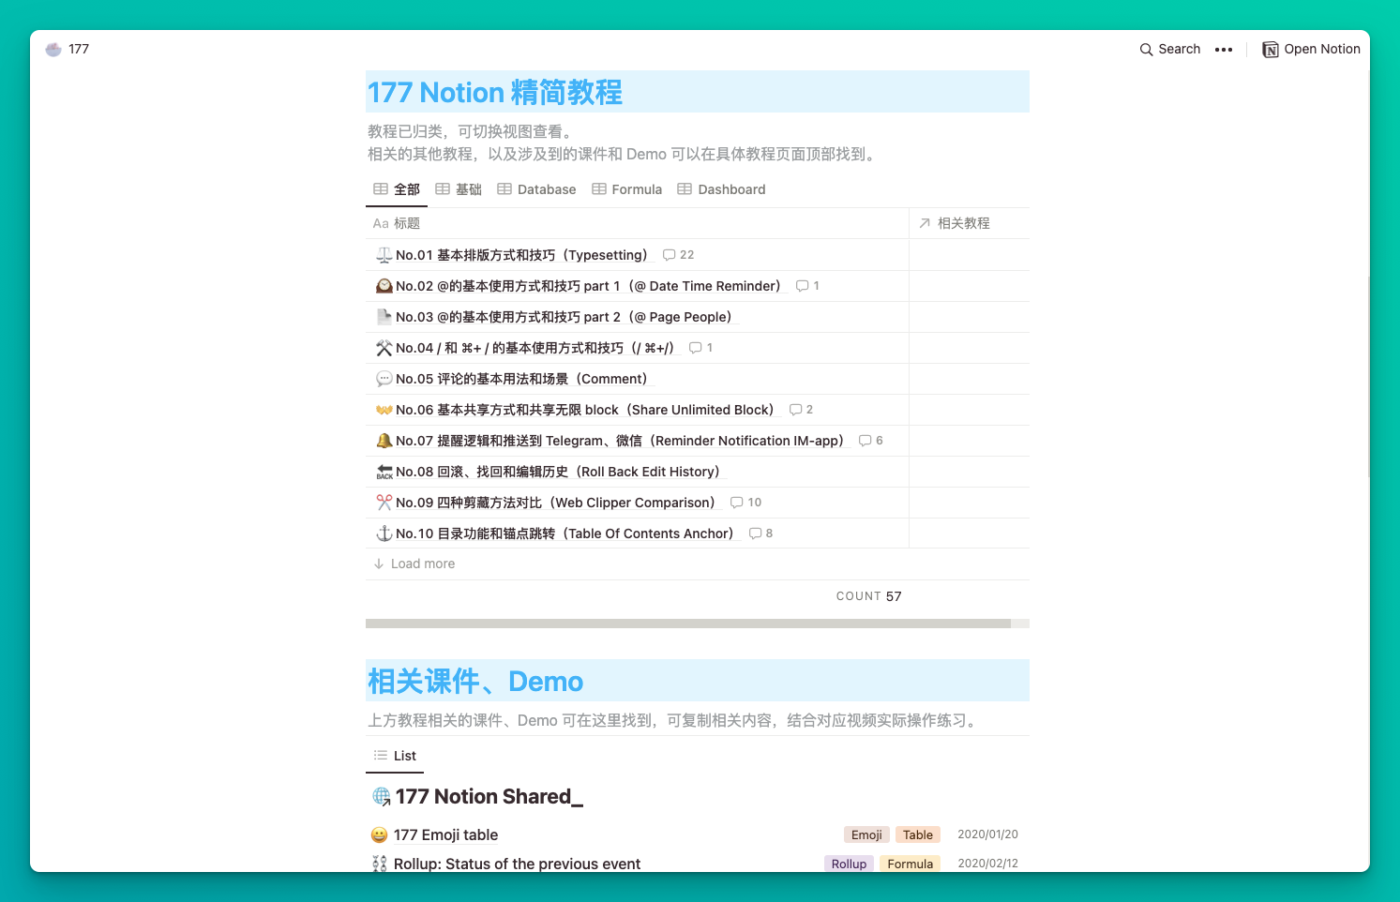Viewport: 1400px width, 902px height.
Task: Expand the 177 Notion Shared_ toggle list
Action: tap(488, 796)
